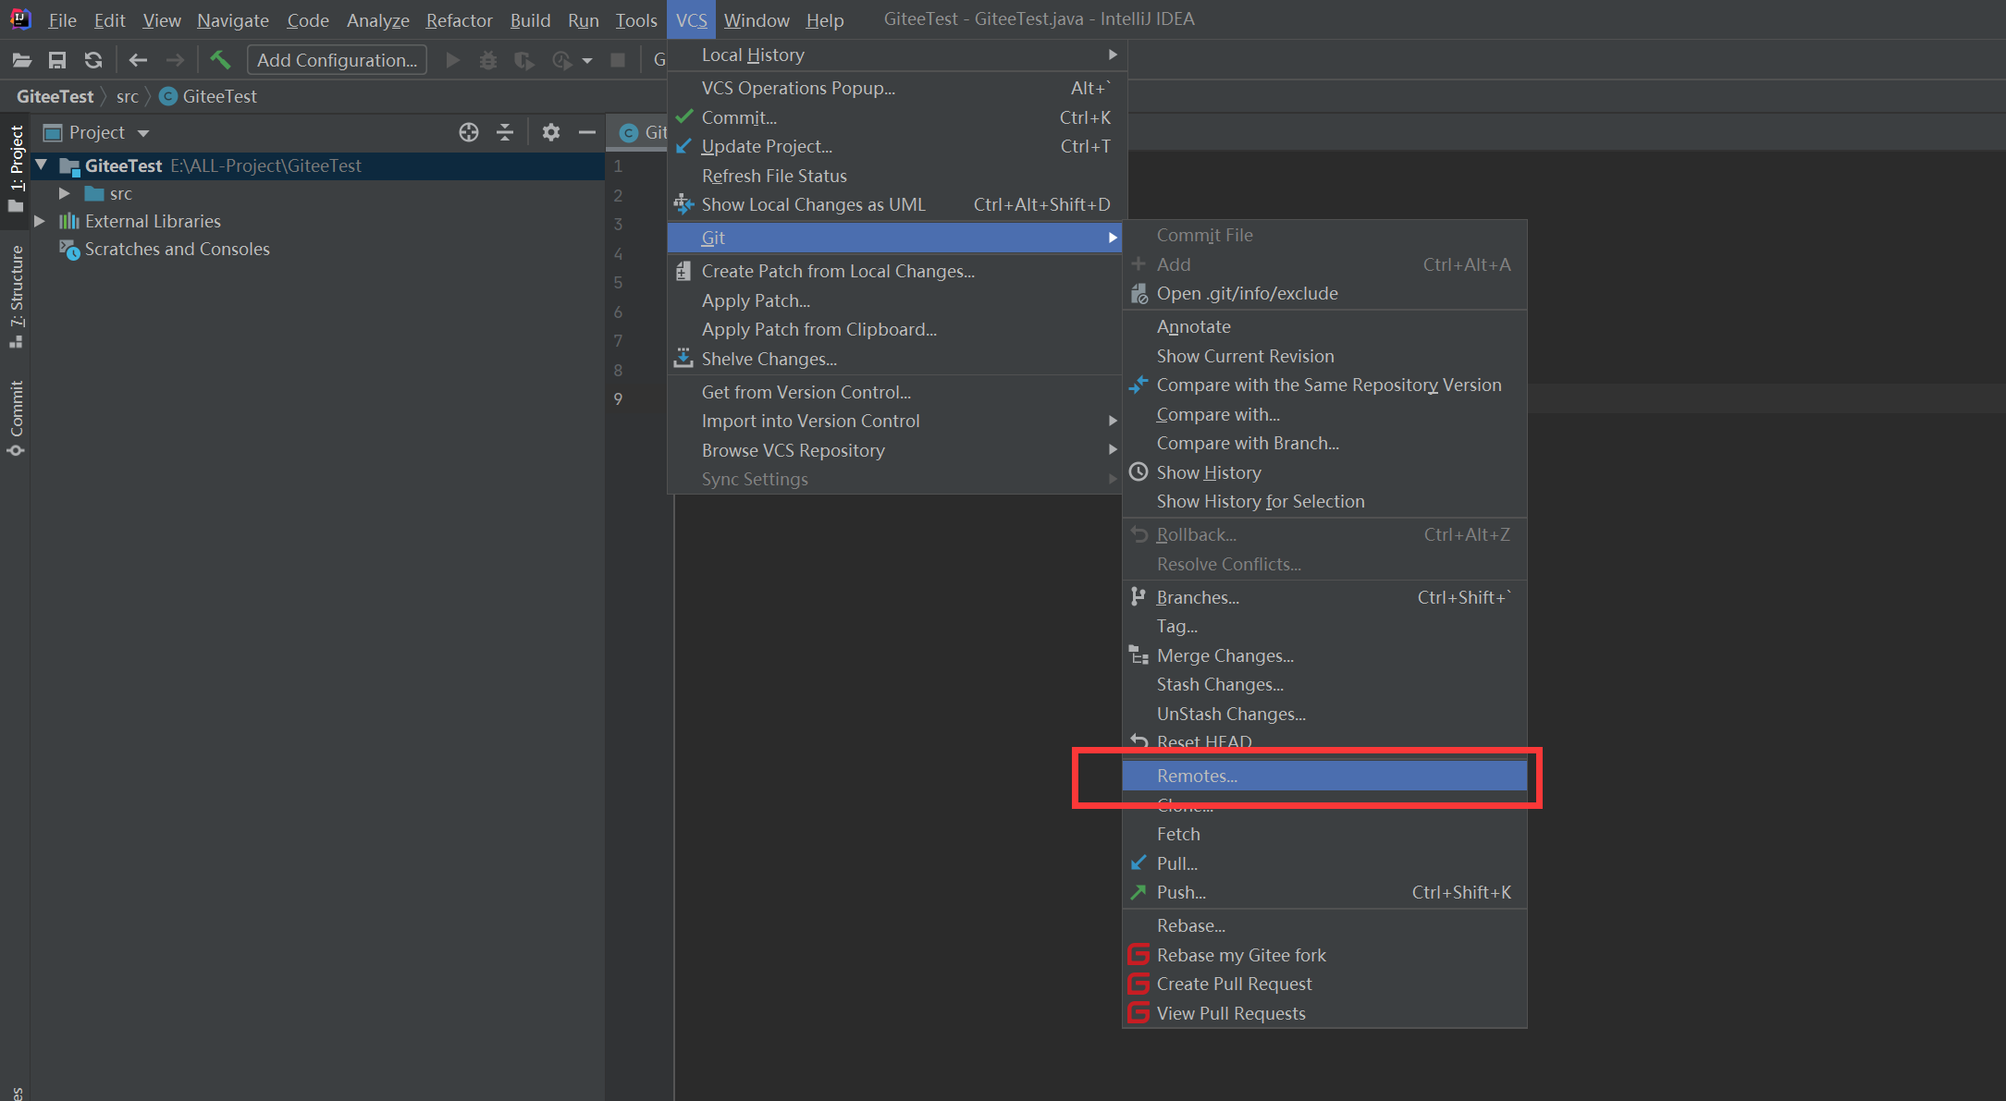
Task: Select Annotate in Git submenu
Action: pyautogui.click(x=1324, y=326)
